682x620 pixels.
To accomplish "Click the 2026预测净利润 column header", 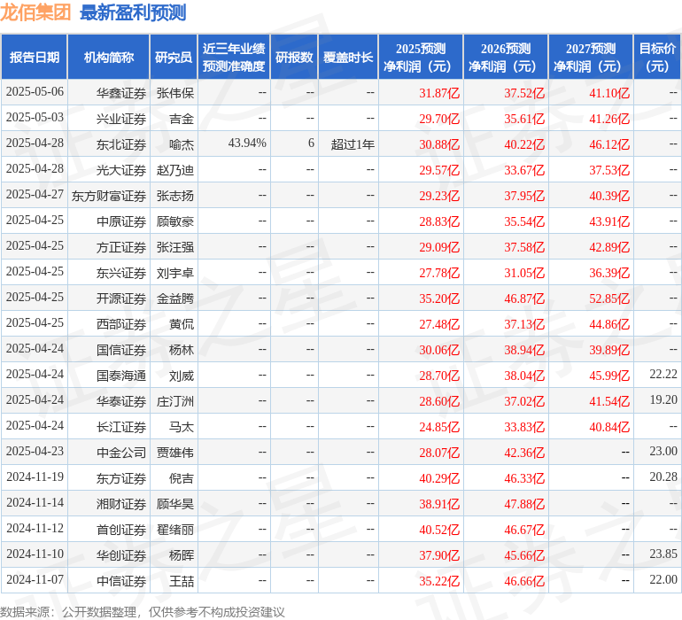I will [506, 57].
